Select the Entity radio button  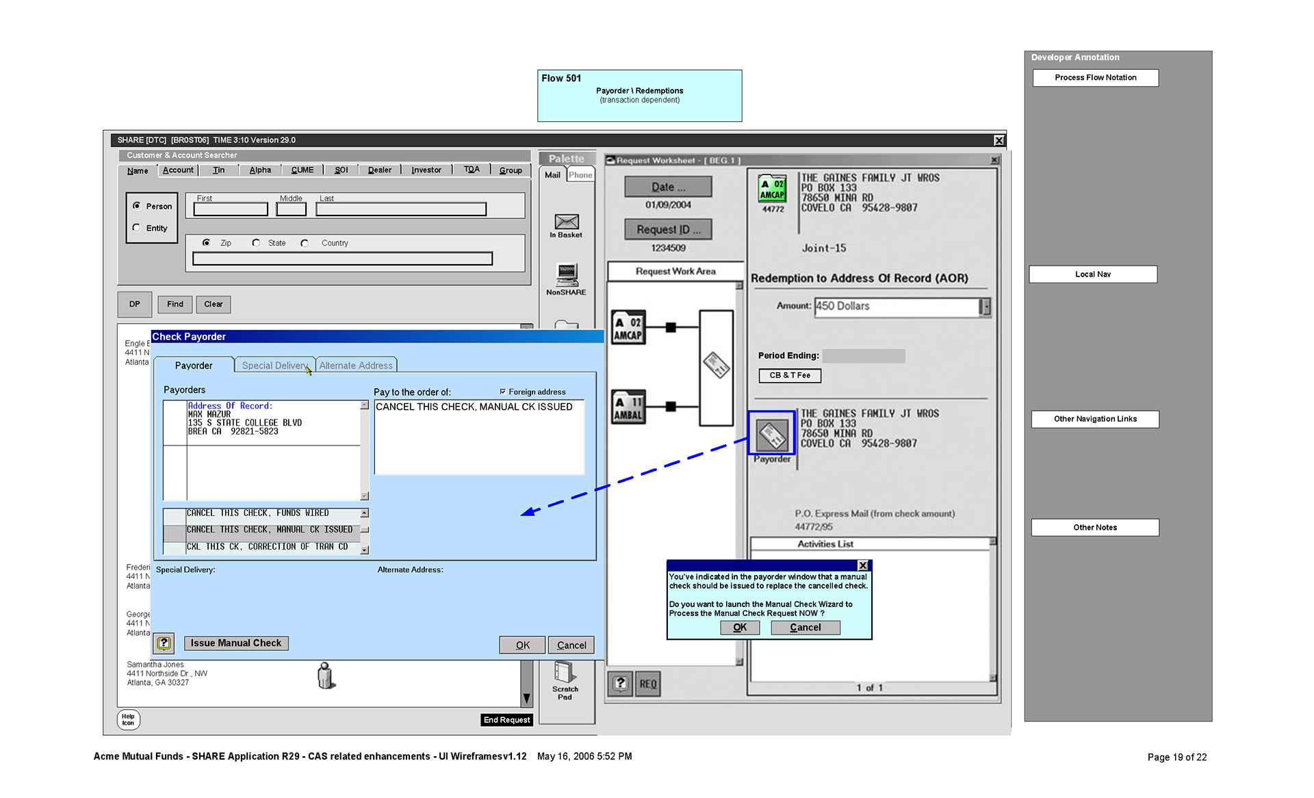[137, 228]
